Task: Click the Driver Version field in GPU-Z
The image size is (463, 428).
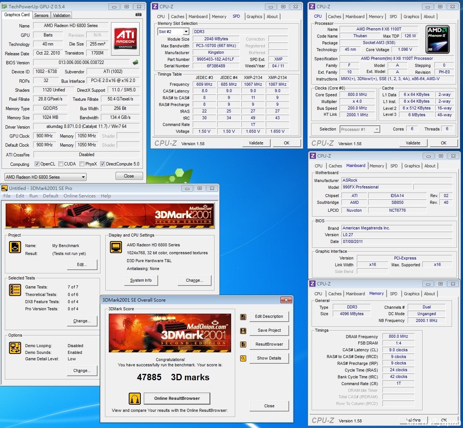Action: (87, 127)
